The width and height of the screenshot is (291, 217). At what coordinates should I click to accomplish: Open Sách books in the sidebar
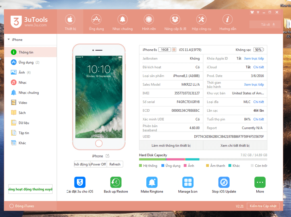(30, 113)
